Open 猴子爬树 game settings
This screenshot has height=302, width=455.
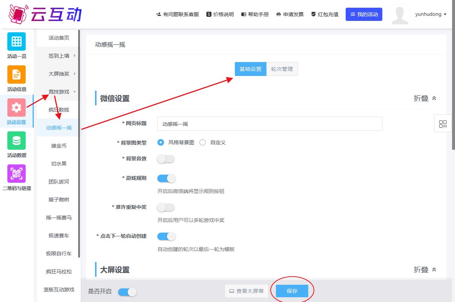pyautogui.click(x=58, y=200)
